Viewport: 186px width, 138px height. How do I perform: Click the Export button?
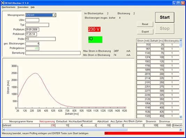145,32
